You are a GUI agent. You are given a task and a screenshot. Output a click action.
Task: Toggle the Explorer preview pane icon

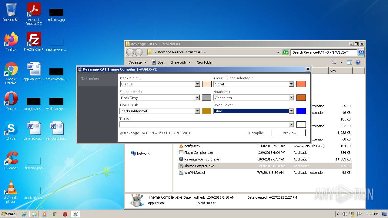point(350,62)
